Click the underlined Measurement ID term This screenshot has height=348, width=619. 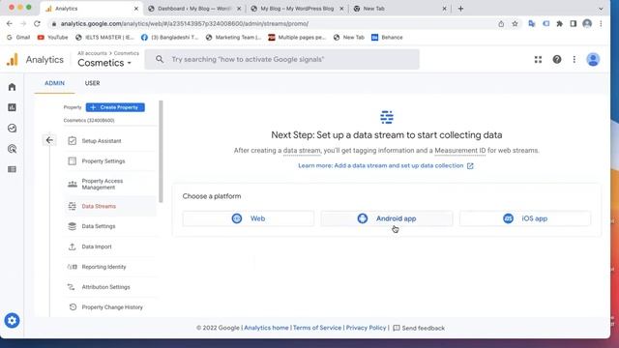(x=460, y=151)
